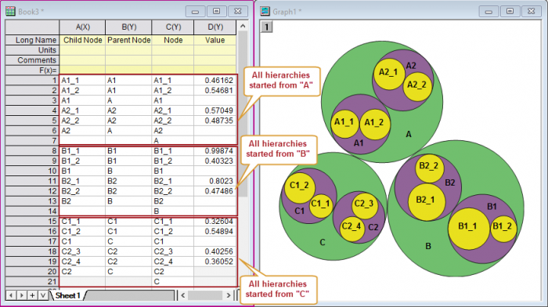Screen dimensions: 548x307
Task: Switch to Sheet1 tab
Action: pyautogui.click(x=68, y=295)
